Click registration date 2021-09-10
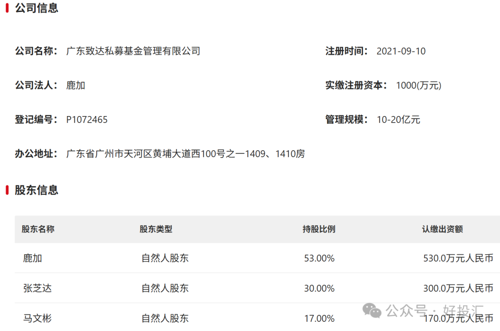Viewport: 500px width, 331px height. (x=401, y=51)
